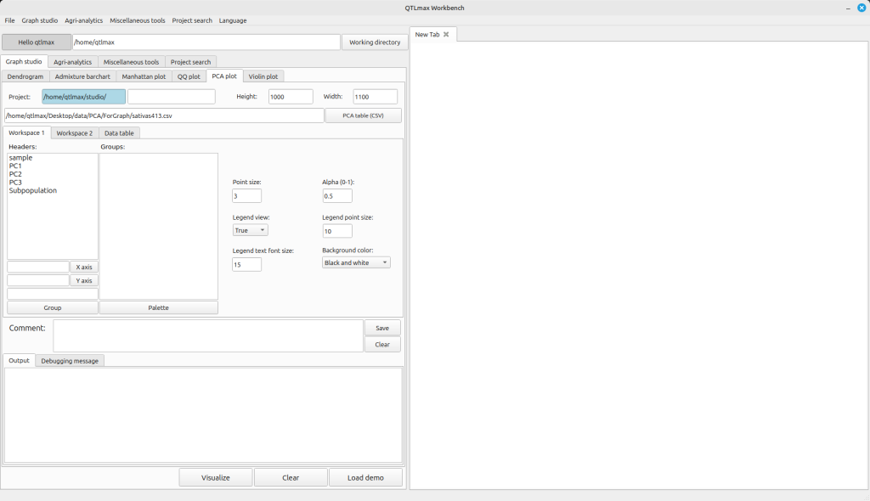This screenshot has height=501, width=870.
Task: Open the Background color dropdown
Action: (x=356, y=263)
